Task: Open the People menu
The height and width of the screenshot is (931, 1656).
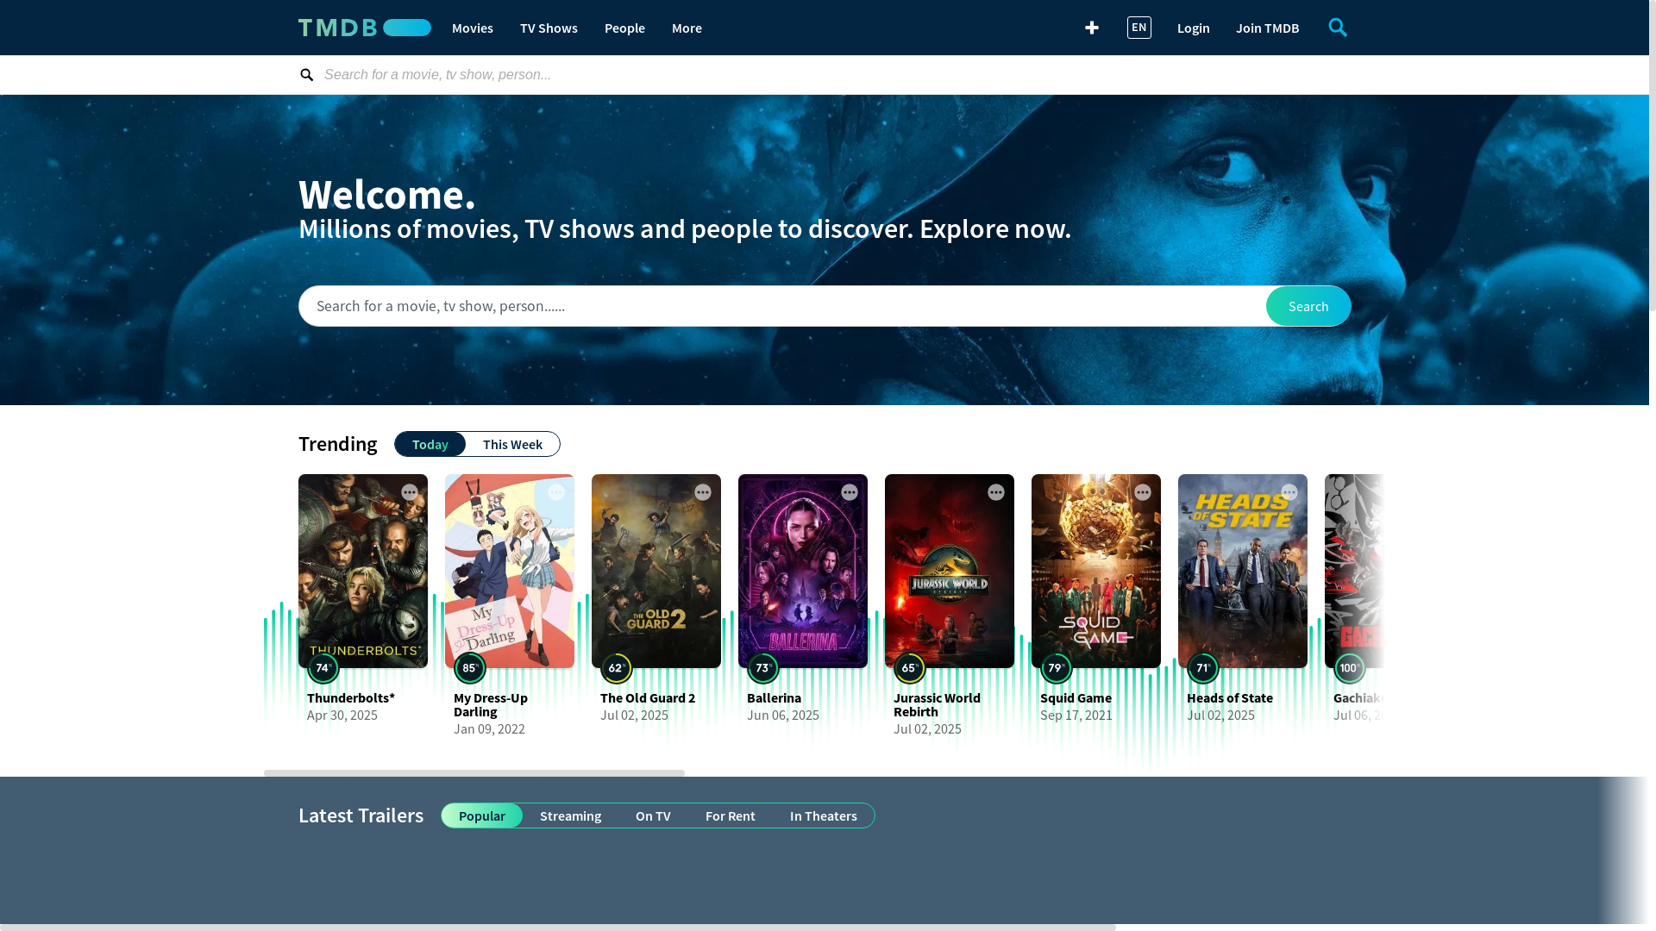Action: (x=624, y=28)
